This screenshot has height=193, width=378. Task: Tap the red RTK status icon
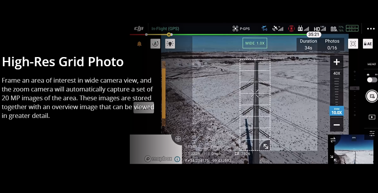tap(291, 29)
